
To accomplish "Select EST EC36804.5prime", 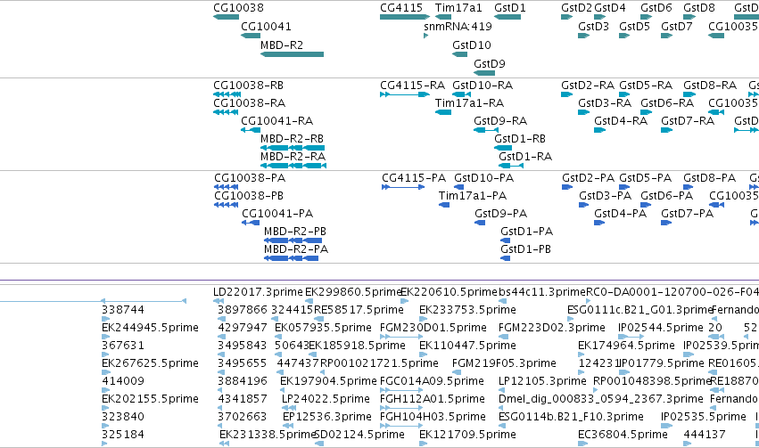I will 623,435.
